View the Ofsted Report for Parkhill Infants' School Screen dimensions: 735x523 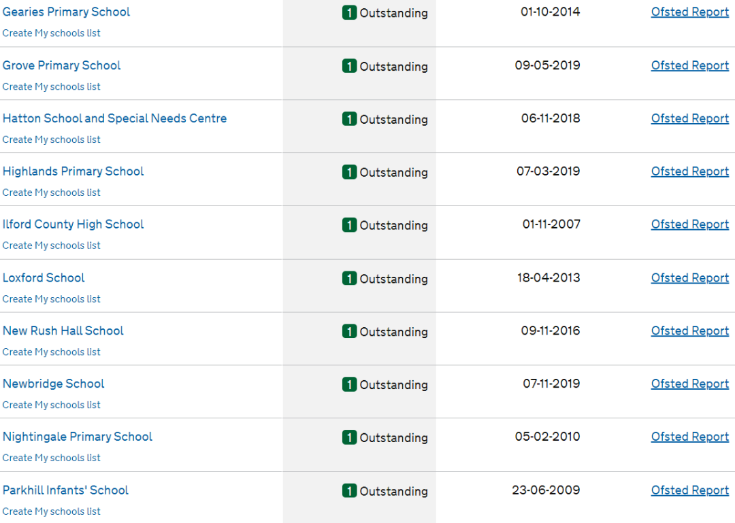pos(689,490)
